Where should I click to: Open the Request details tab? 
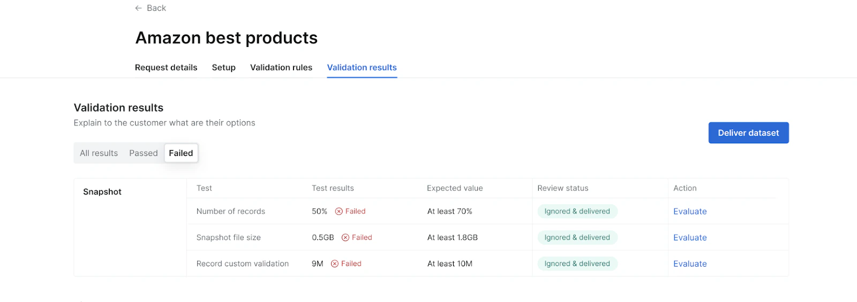tap(166, 67)
